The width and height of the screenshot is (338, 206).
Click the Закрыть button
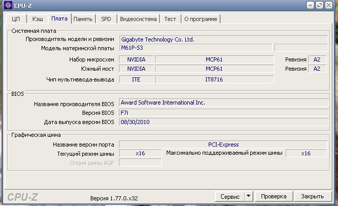(x=312, y=196)
